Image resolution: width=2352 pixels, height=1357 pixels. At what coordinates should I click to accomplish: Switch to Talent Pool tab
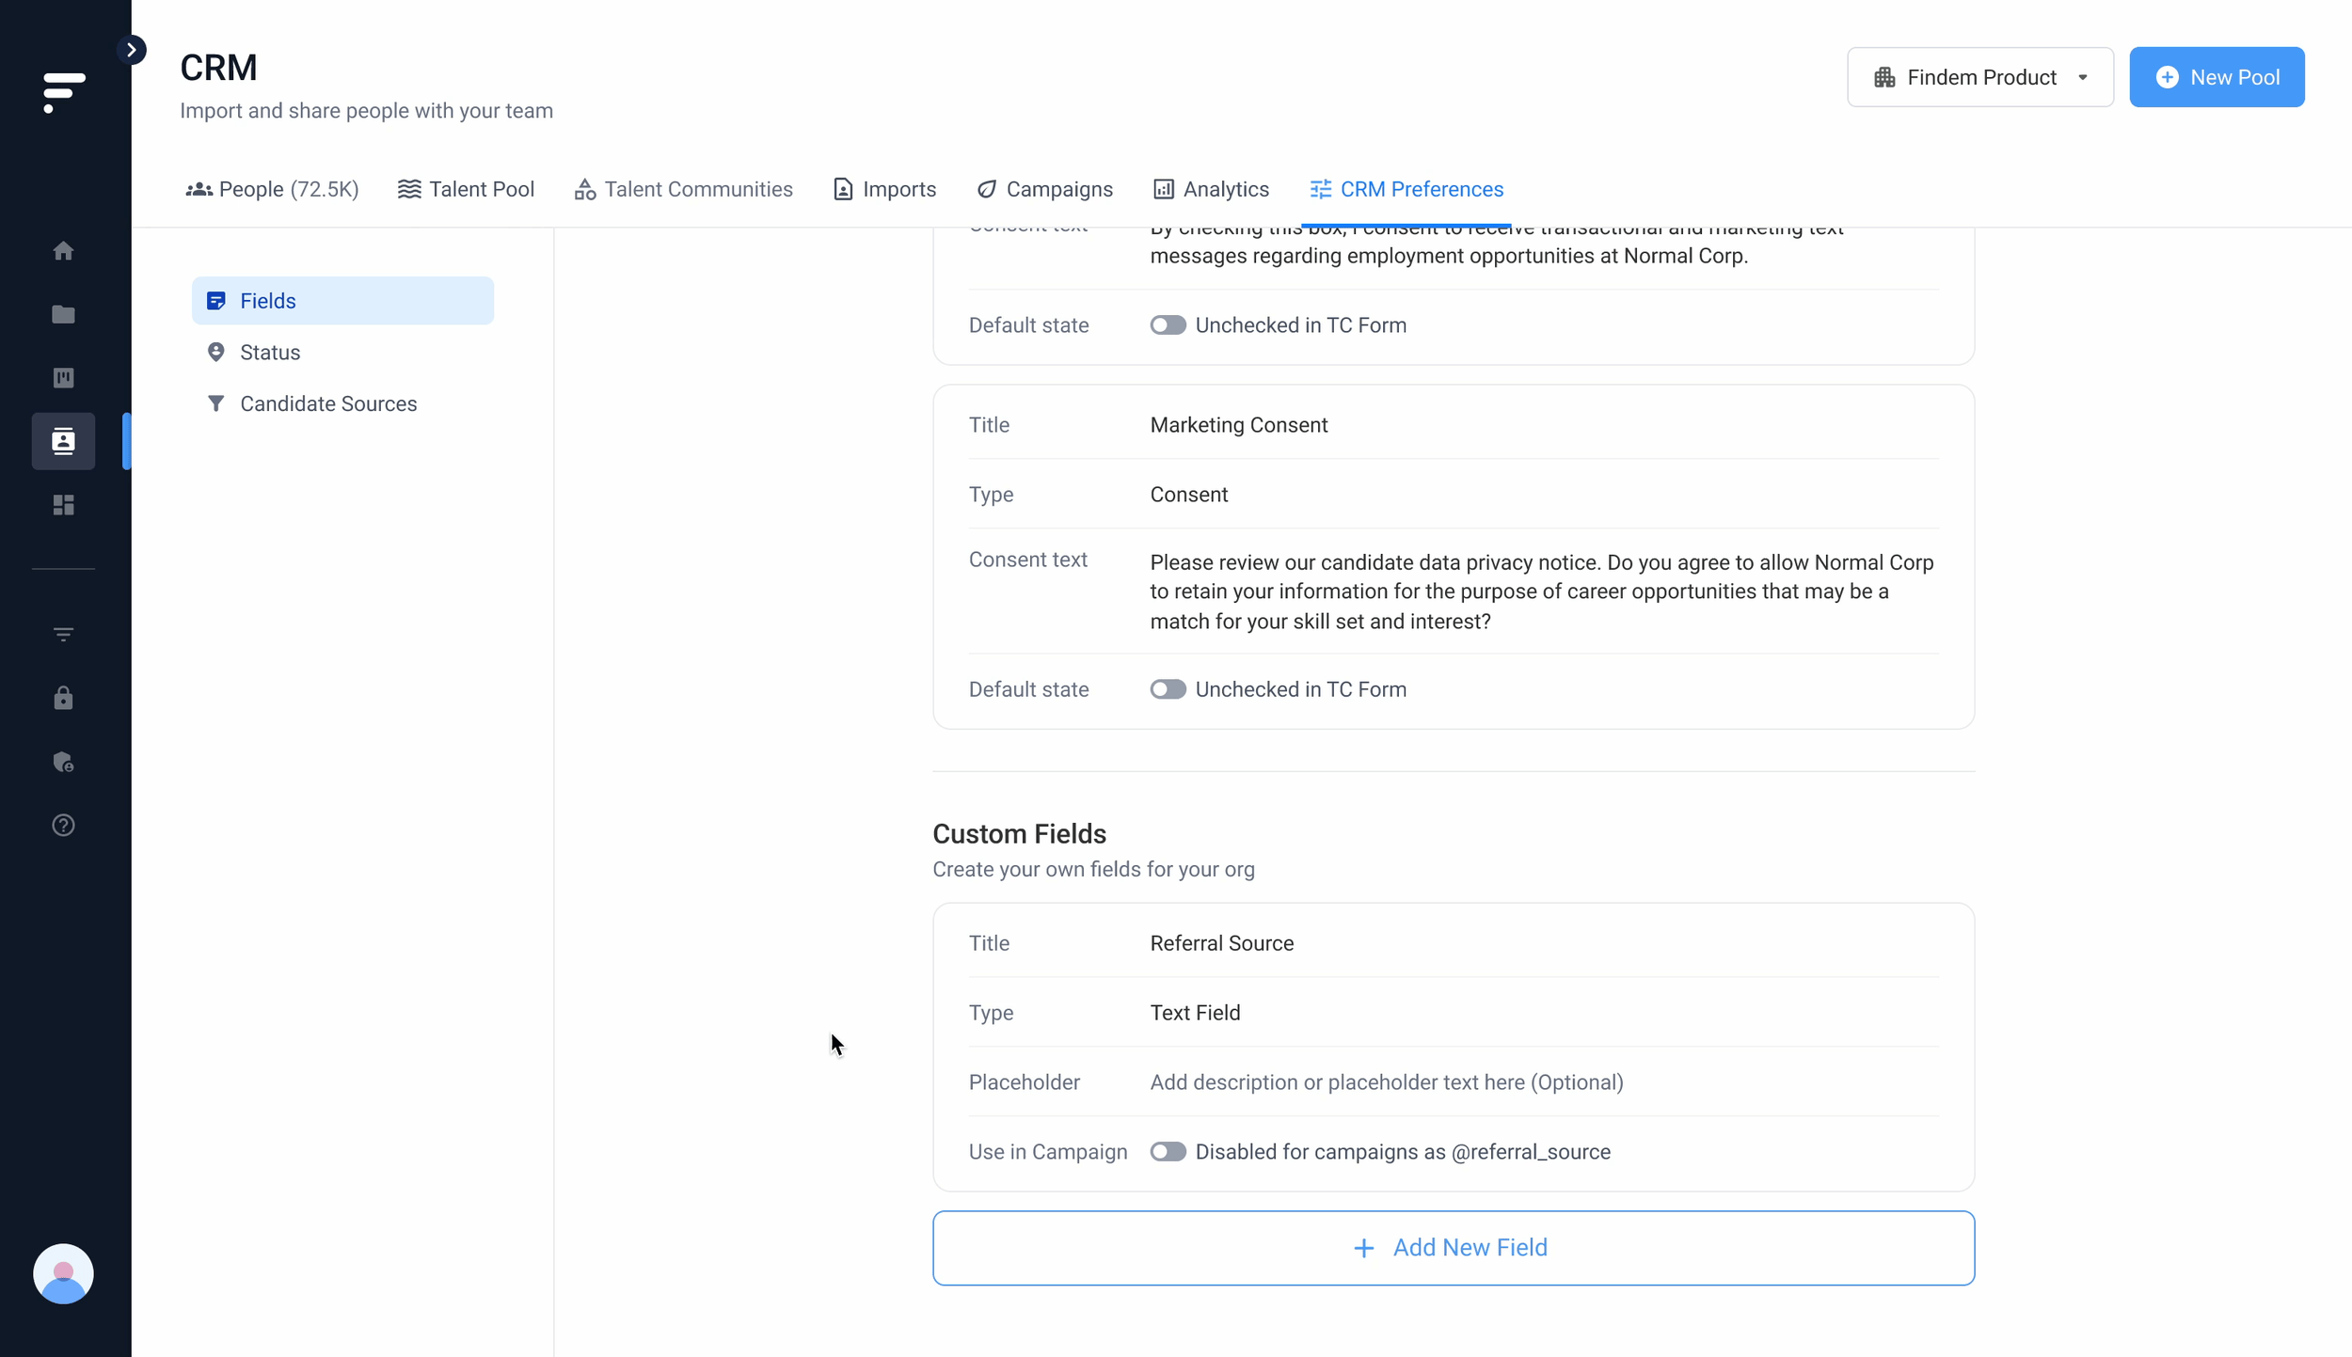(x=466, y=189)
